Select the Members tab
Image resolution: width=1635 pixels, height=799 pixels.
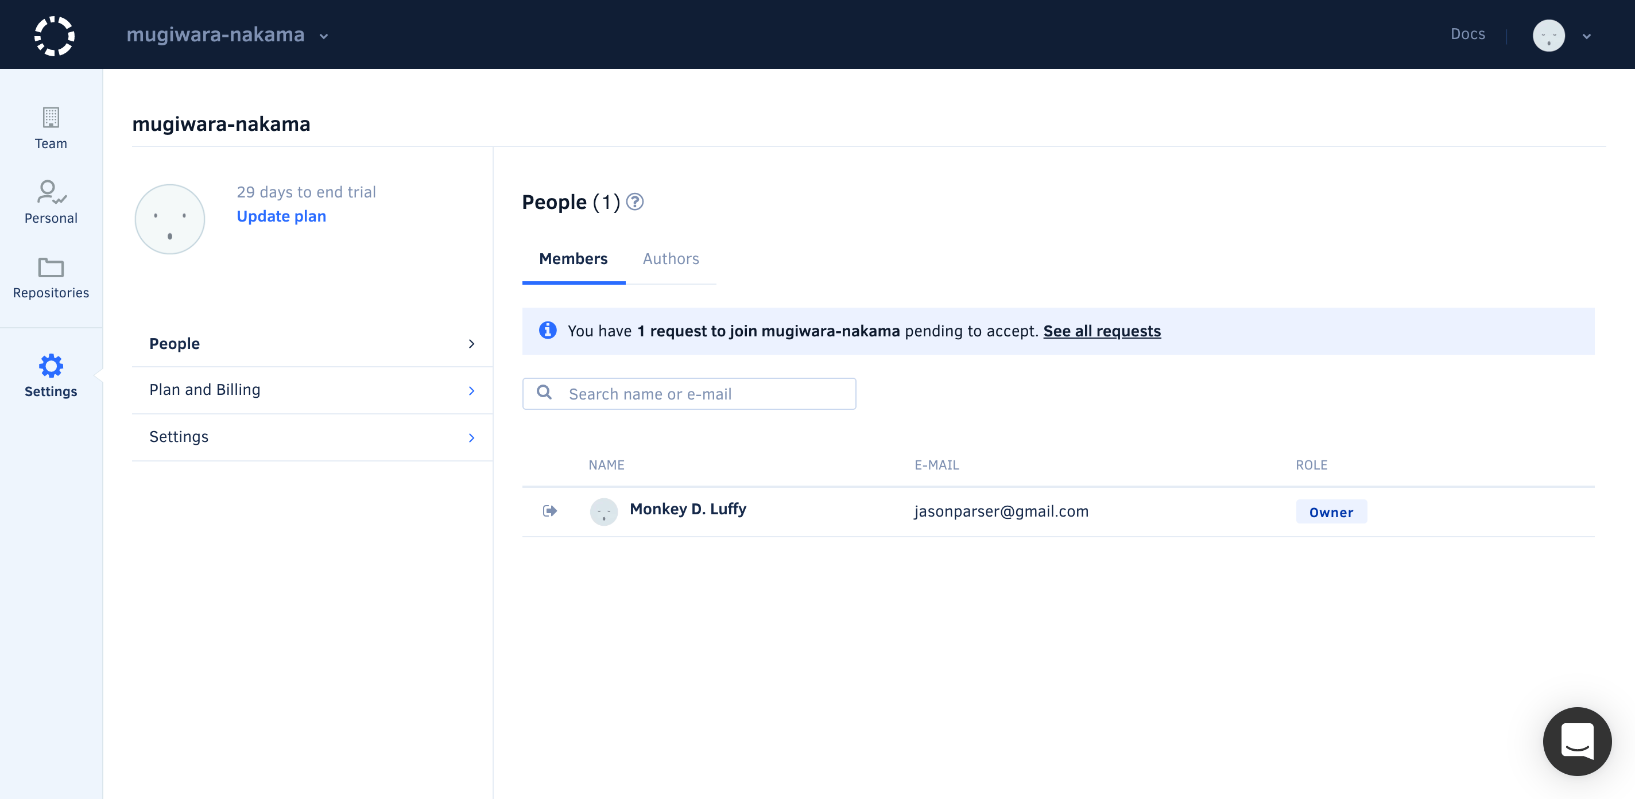[x=572, y=259]
